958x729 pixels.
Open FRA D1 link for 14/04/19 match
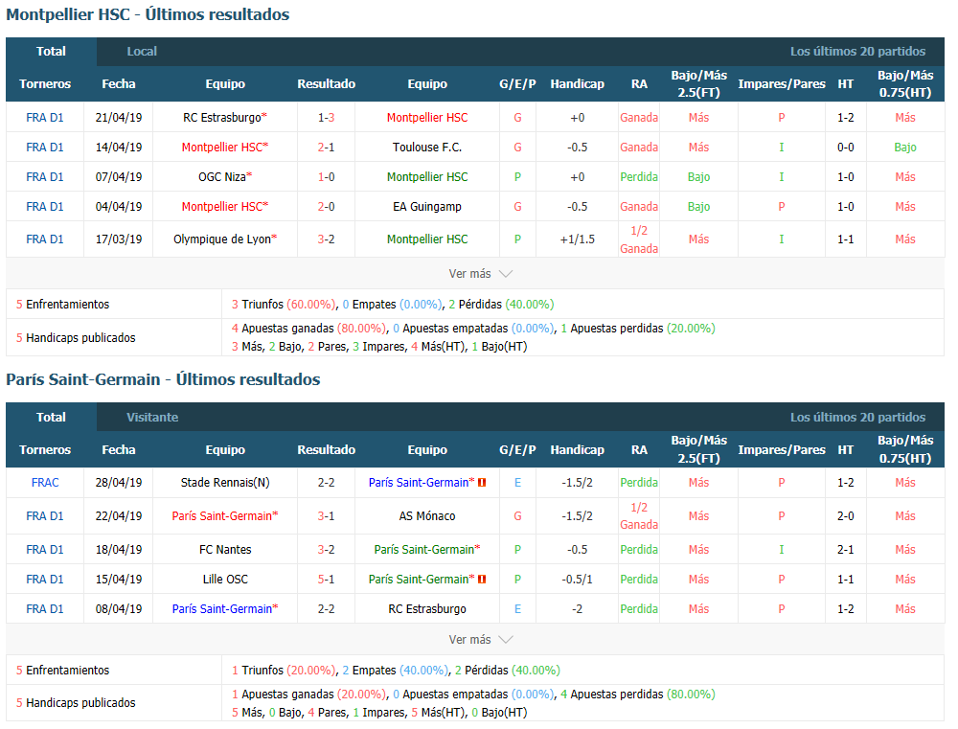tap(45, 148)
